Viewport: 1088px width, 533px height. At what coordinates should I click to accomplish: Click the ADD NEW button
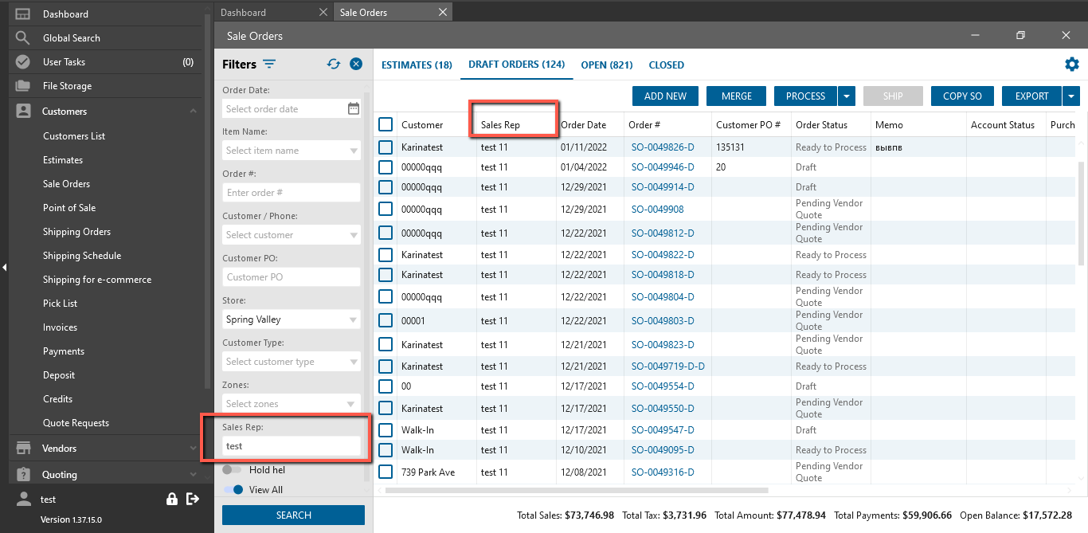point(665,96)
